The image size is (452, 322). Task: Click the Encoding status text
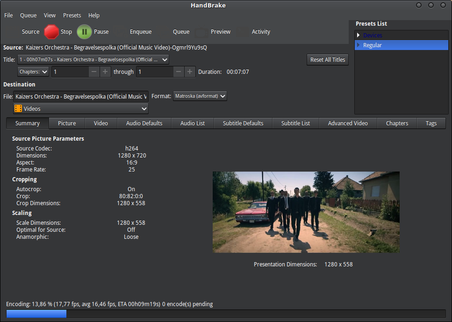109,304
